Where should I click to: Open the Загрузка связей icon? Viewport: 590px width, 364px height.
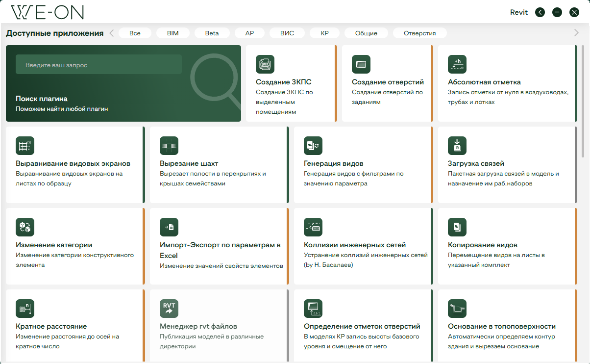(457, 146)
